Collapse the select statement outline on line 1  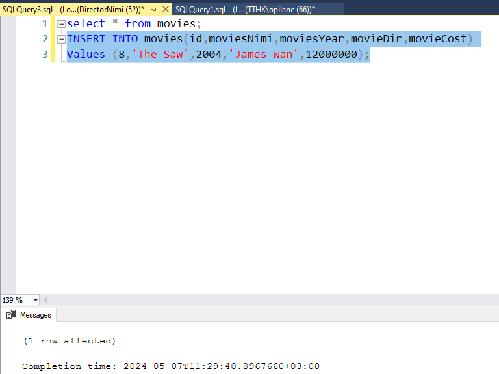click(61, 24)
